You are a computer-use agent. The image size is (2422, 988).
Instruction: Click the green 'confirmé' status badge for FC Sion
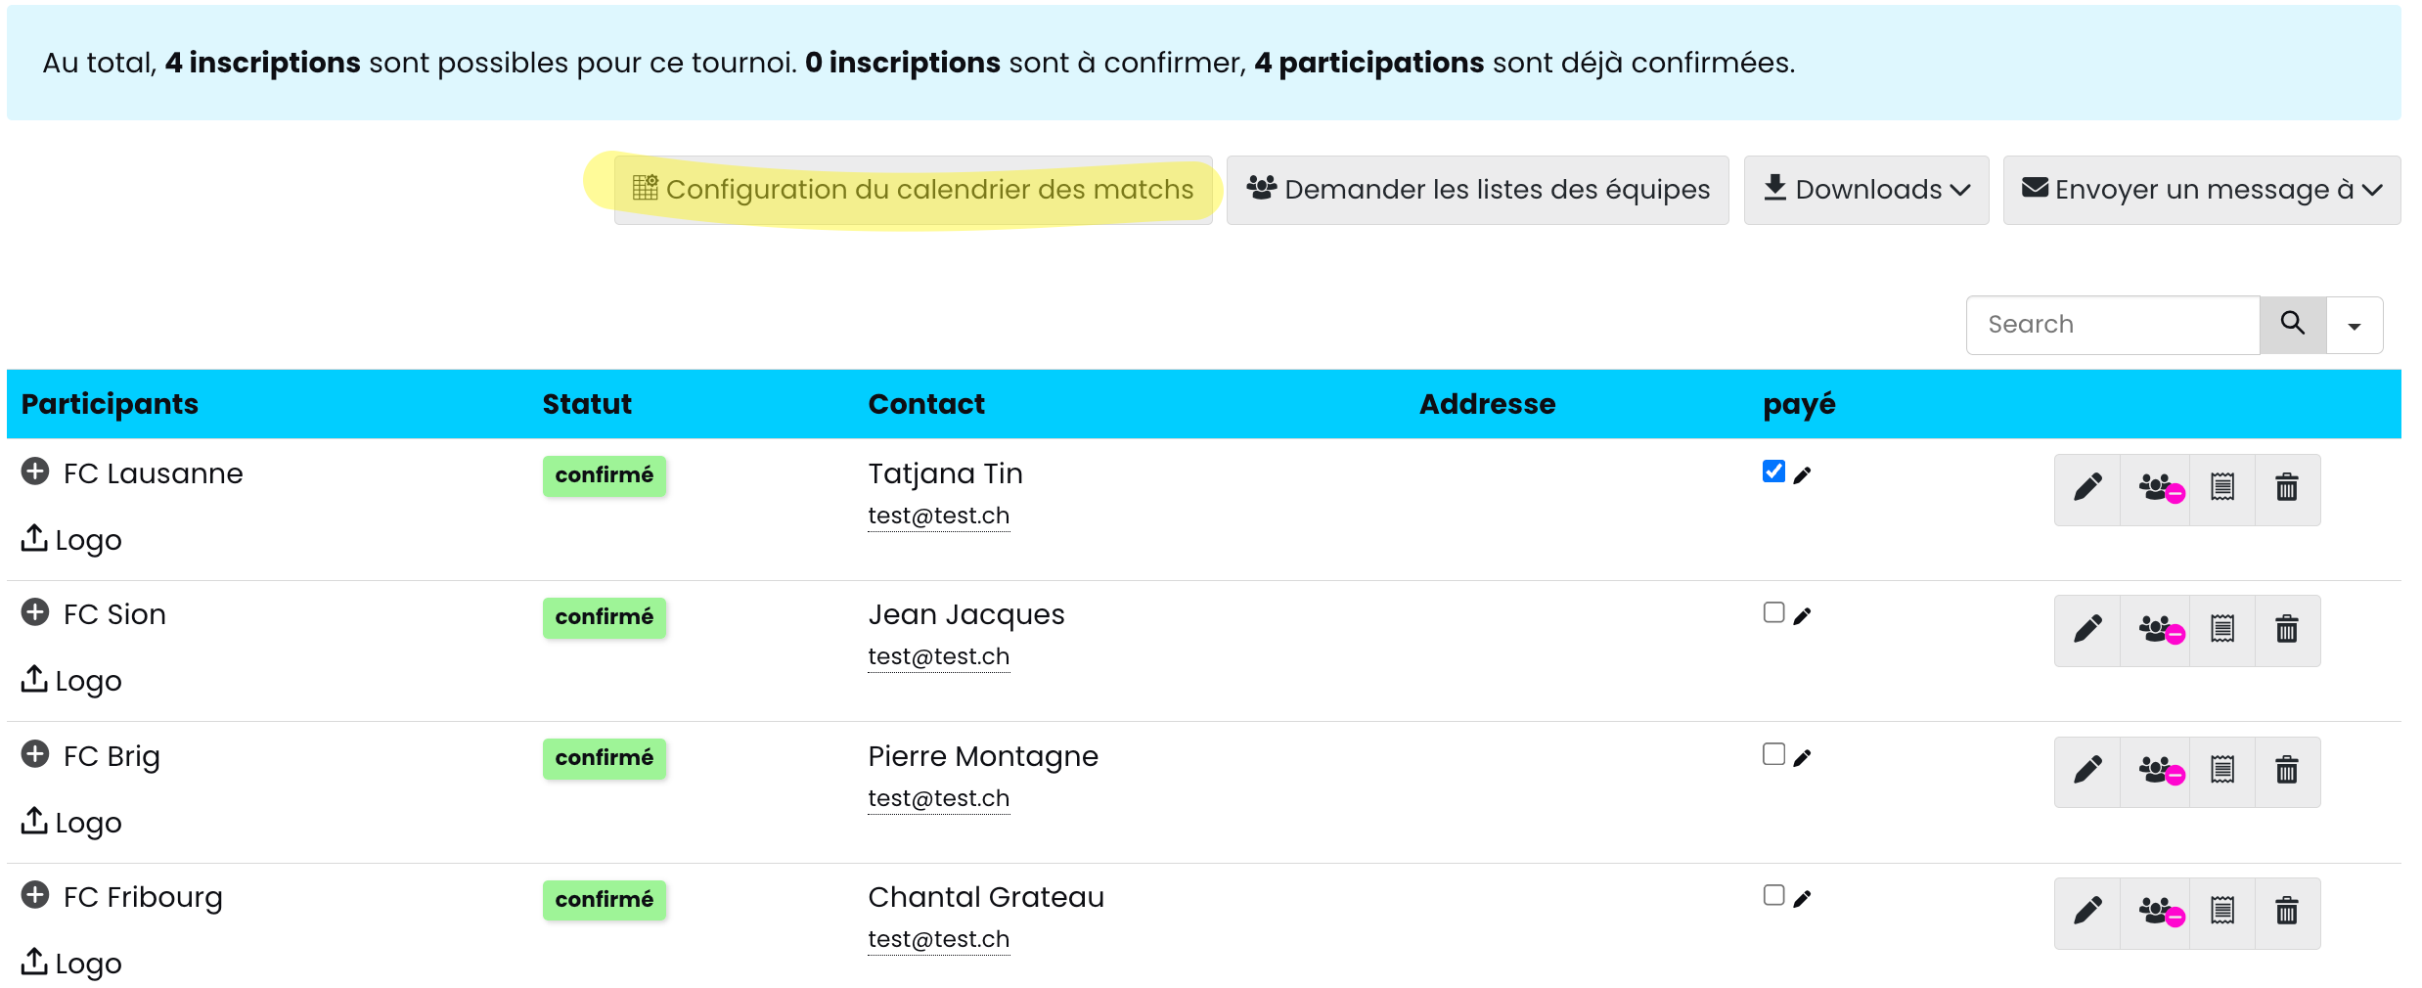tap(605, 617)
